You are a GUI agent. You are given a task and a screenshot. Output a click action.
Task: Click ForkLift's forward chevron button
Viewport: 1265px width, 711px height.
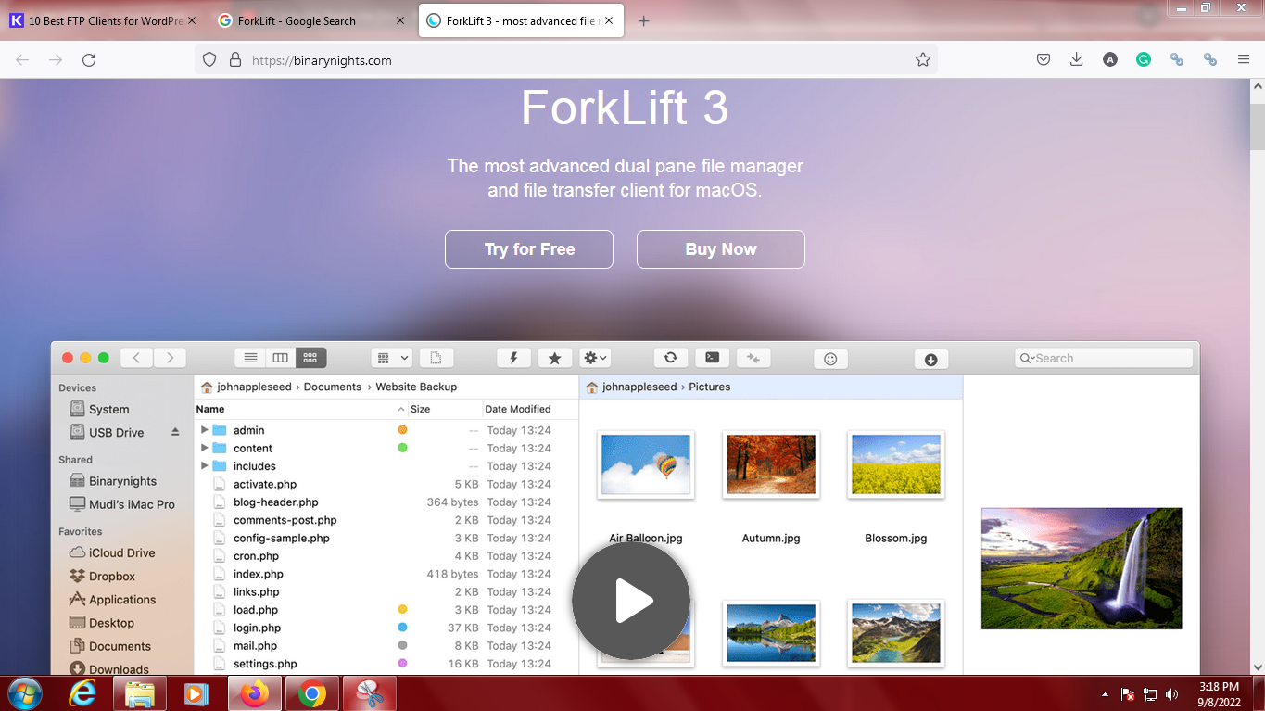click(170, 358)
